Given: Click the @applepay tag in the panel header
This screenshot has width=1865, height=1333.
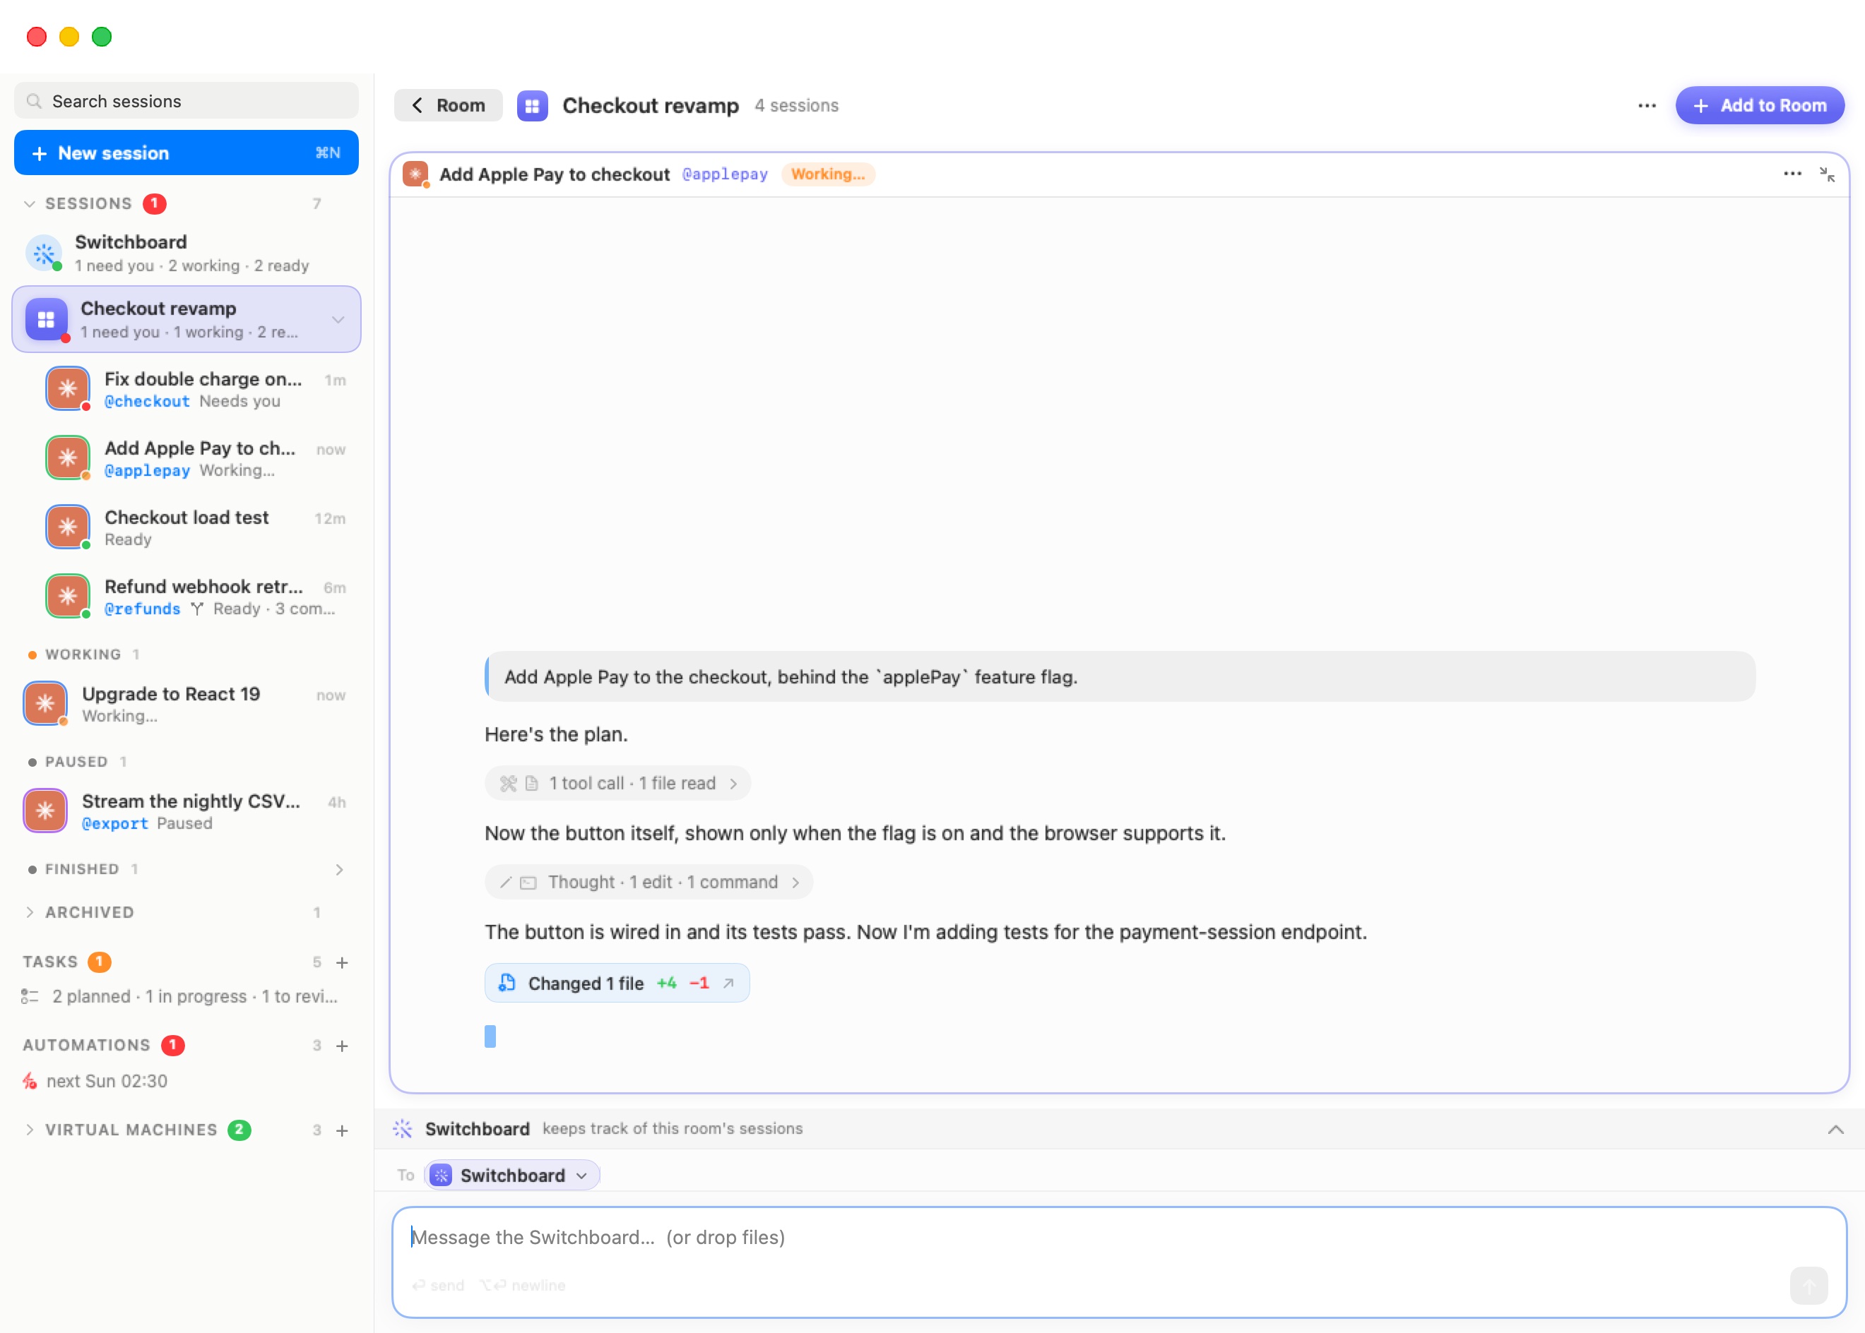Looking at the screenshot, I should pyautogui.click(x=725, y=174).
